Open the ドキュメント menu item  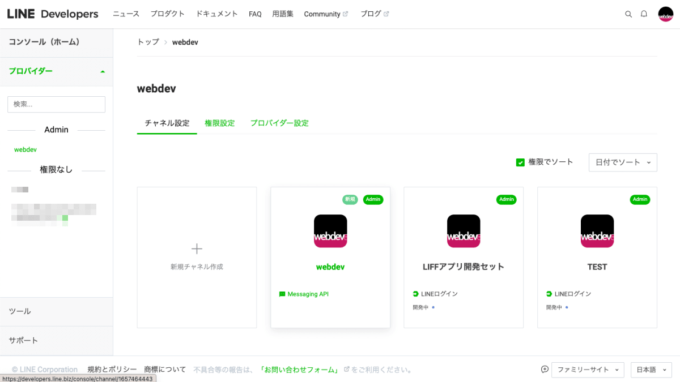[x=217, y=14]
